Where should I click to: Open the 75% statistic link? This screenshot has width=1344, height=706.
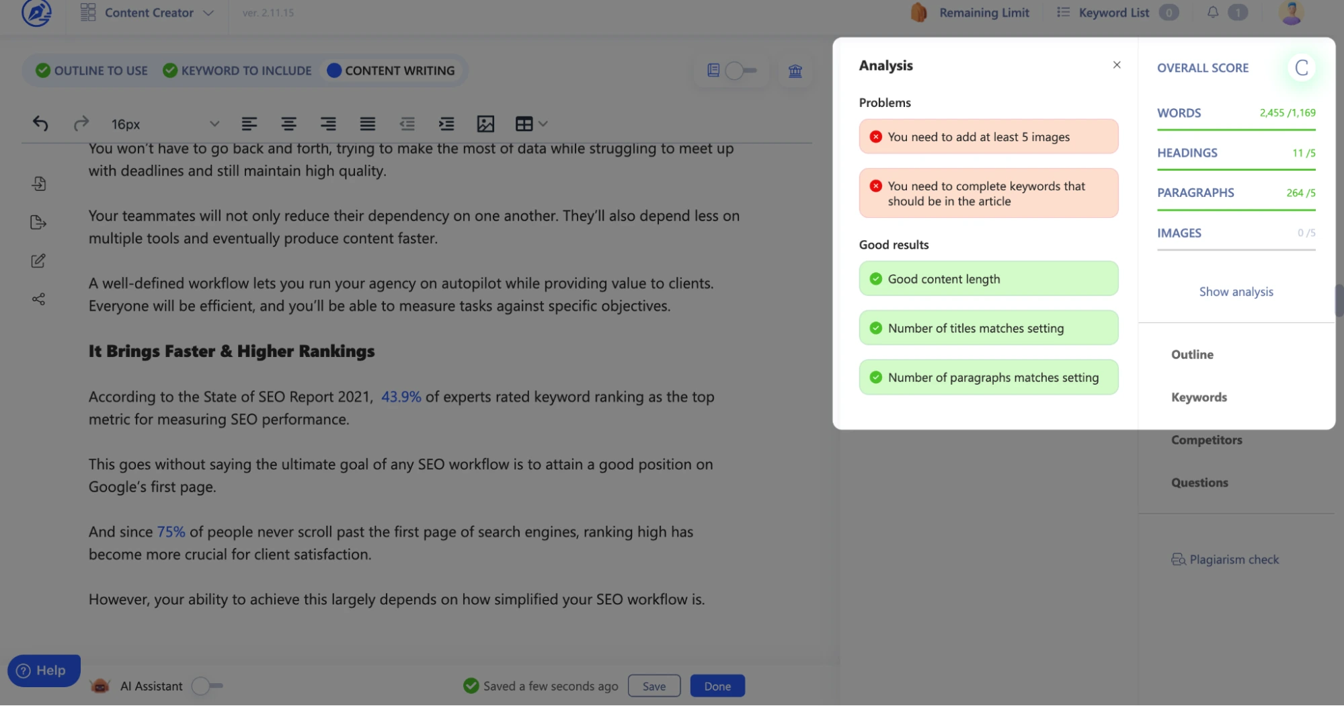(171, 532)
